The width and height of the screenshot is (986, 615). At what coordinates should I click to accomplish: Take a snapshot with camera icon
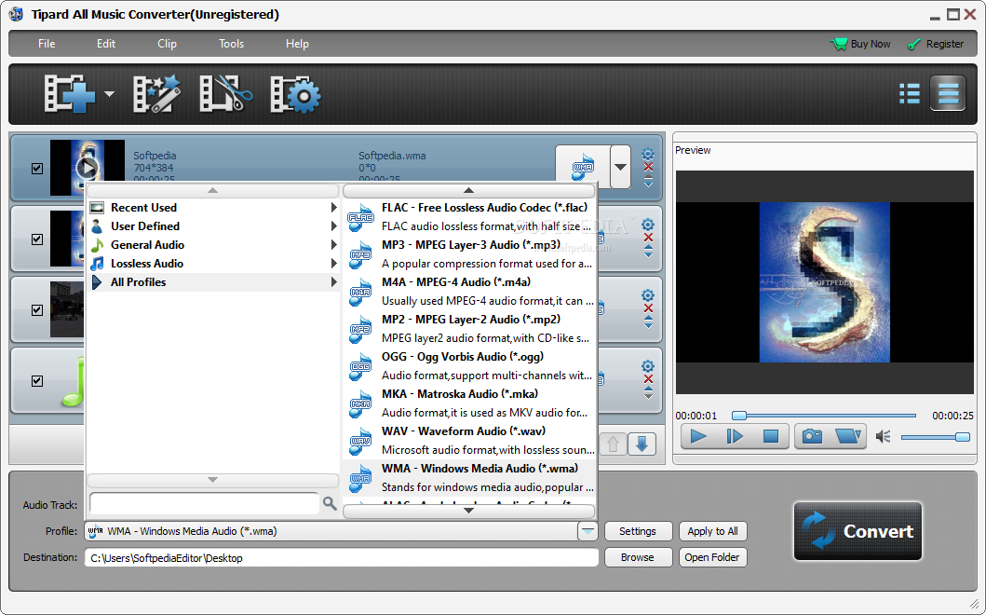812,436
